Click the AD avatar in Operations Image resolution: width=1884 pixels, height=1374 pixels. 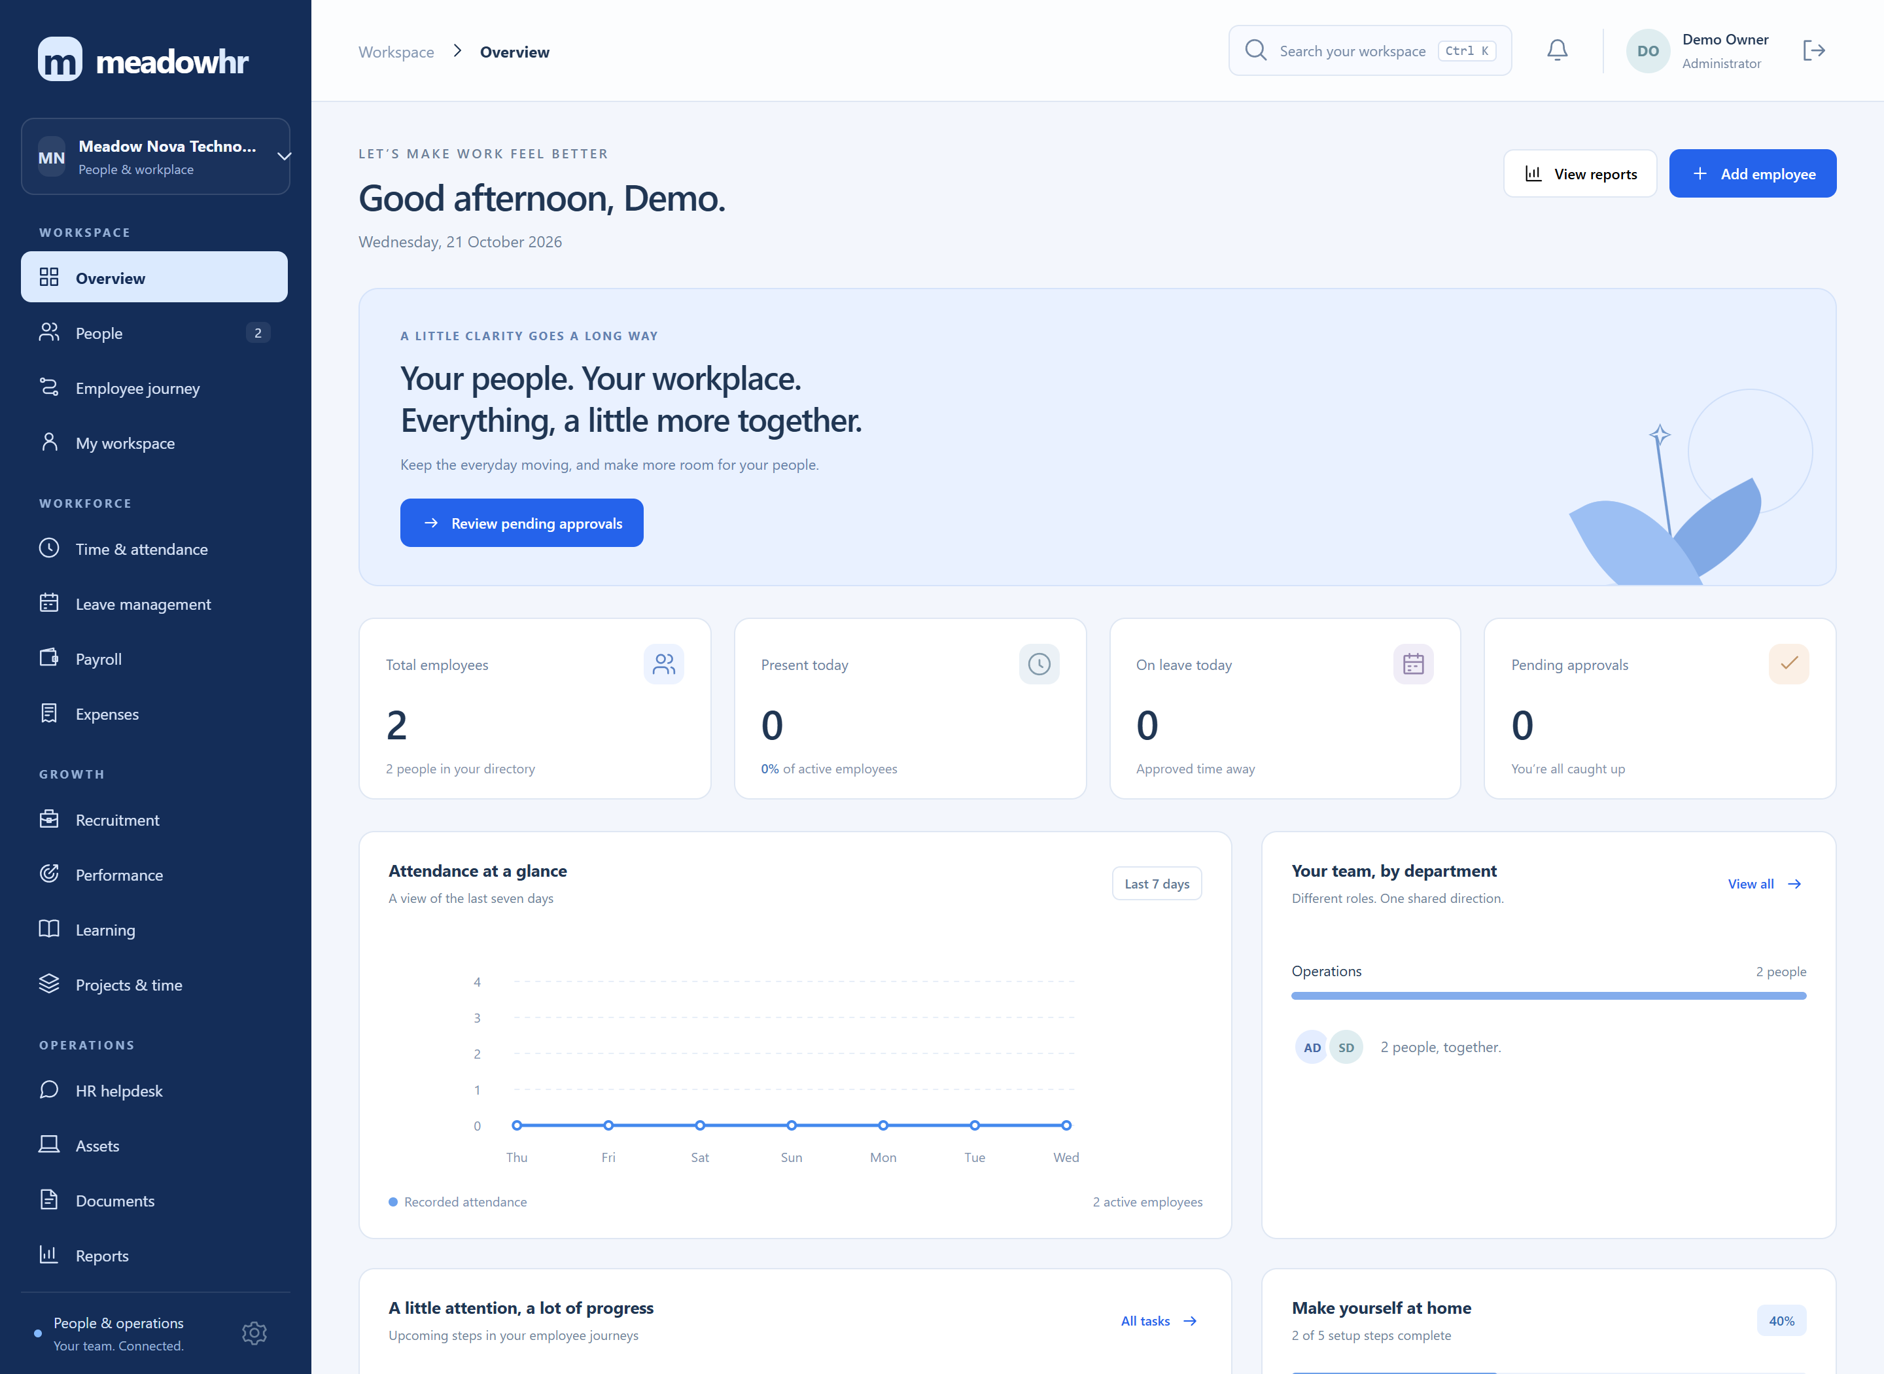coord(1312,1047)
